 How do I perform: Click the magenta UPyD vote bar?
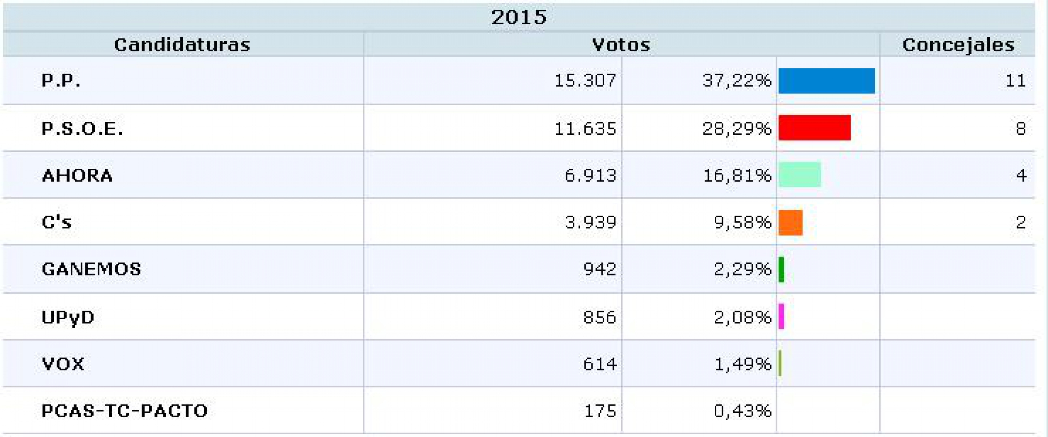tap(781, 316)
